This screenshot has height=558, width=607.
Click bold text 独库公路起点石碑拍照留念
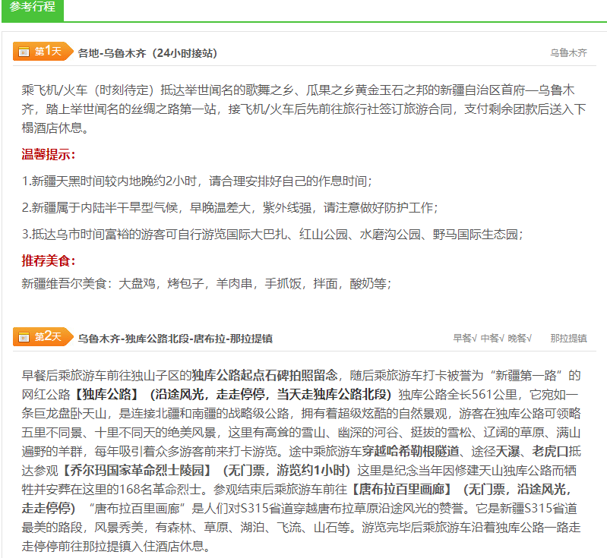(x=265, y=375)
